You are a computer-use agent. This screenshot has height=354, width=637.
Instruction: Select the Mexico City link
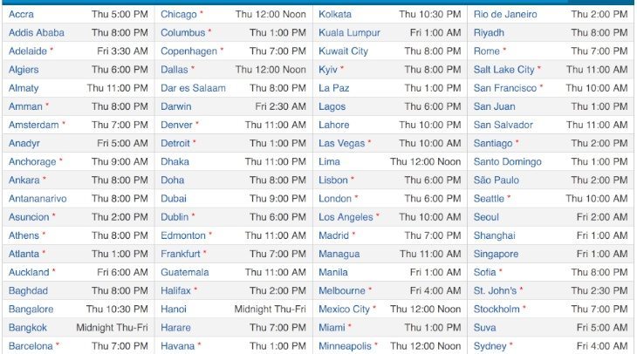pyautogui.click(x=344, y=310)
